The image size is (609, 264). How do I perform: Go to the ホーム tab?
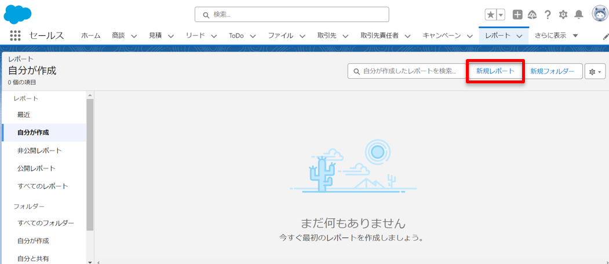pyautogui.click(x=91, y=36)
